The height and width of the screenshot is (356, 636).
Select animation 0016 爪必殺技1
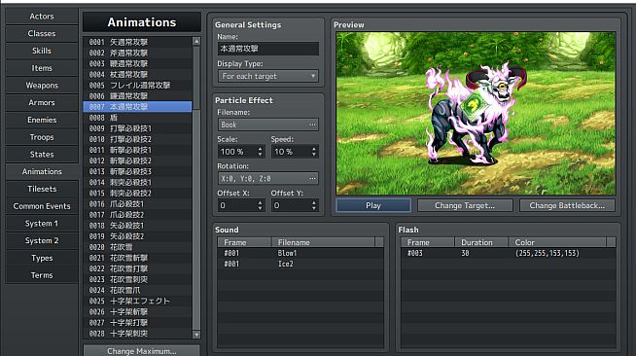click(x=137, y=204)
